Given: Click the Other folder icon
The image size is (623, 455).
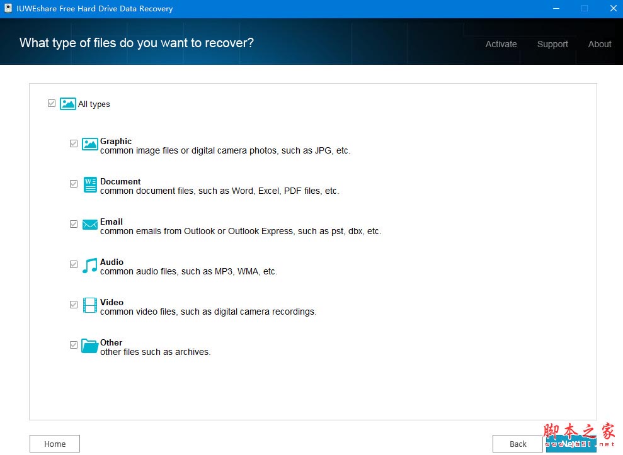Looking at the screenshot, I should pyautogui.click(x=89, y=345).
